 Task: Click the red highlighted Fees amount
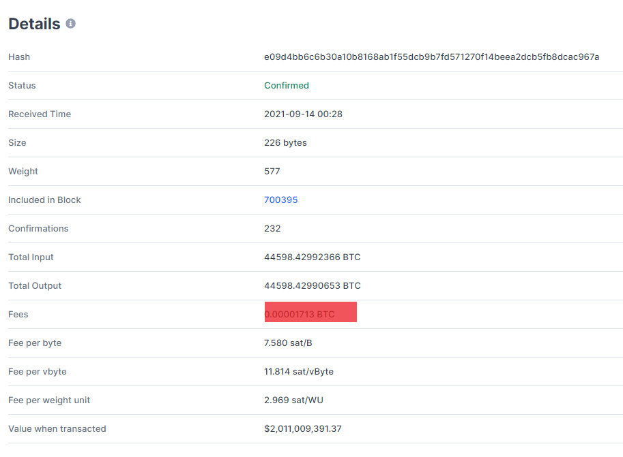(x=310, y=312)
